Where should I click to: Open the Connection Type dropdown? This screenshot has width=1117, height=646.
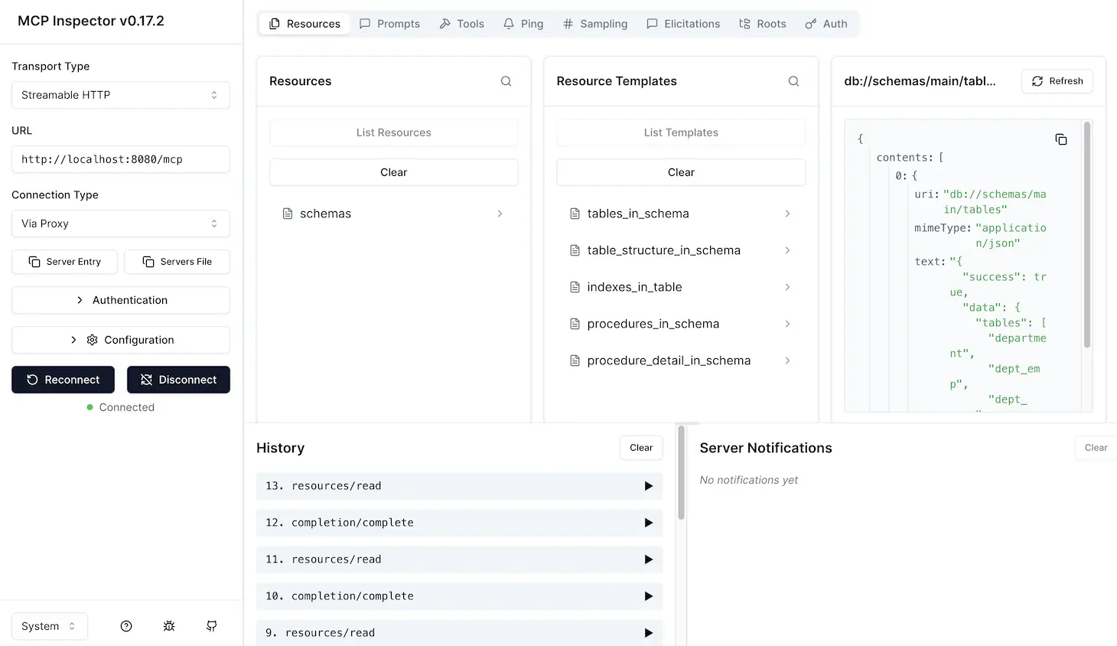point(120,223)
